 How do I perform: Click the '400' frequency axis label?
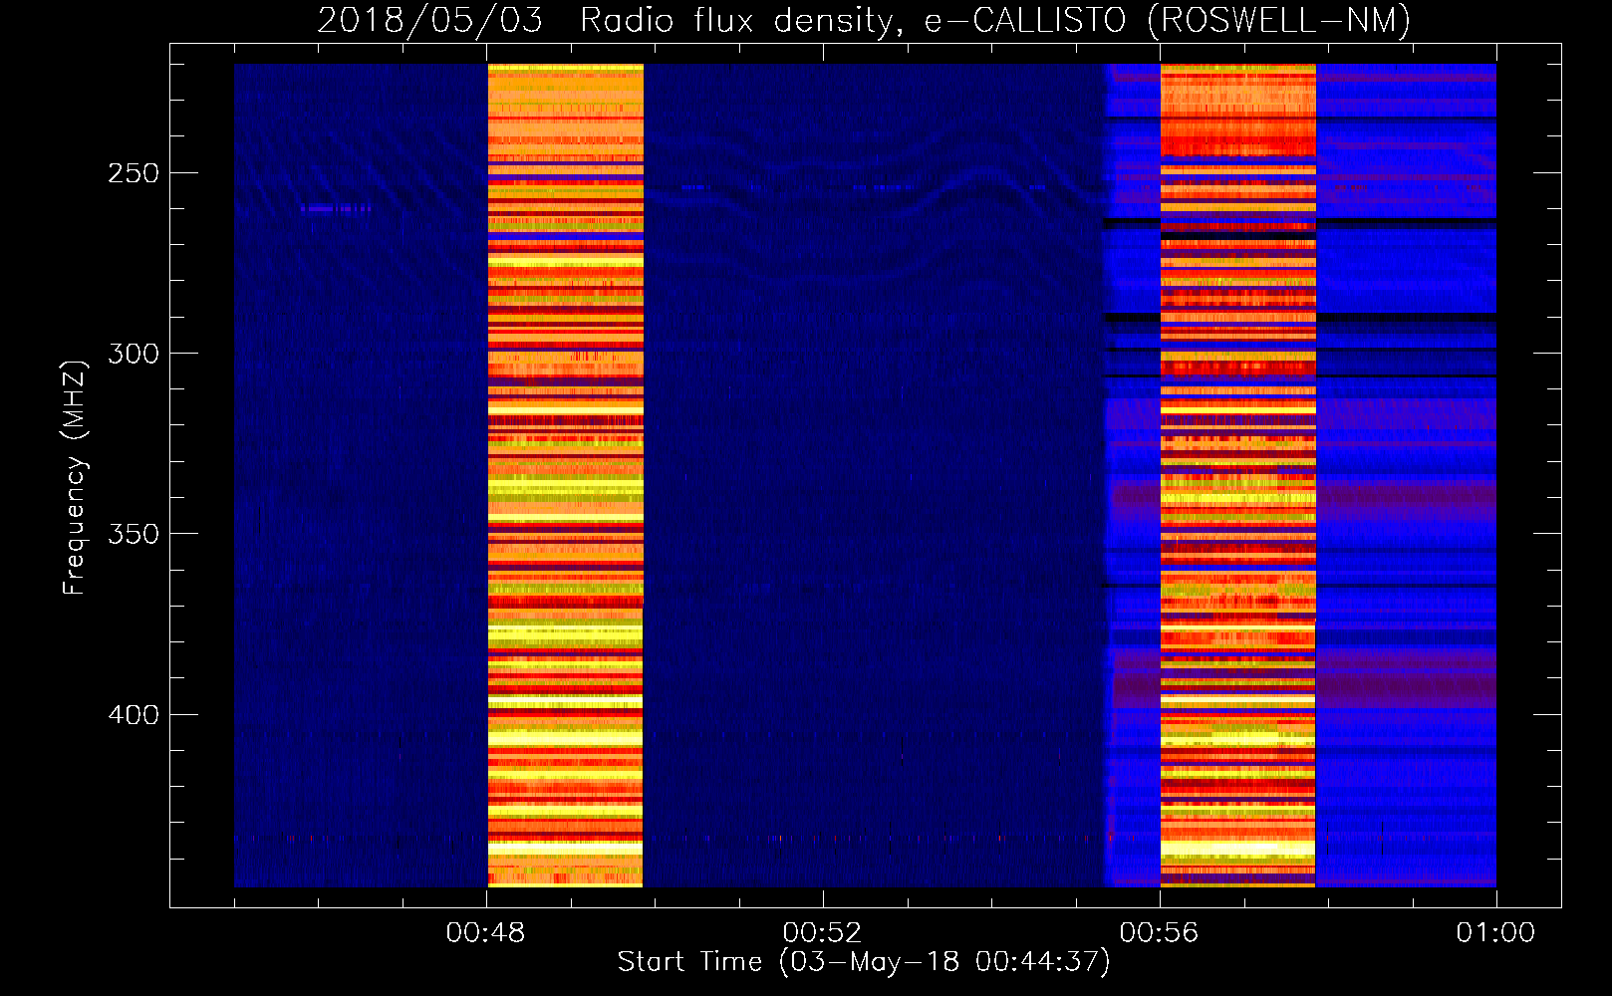coord(134,715)
